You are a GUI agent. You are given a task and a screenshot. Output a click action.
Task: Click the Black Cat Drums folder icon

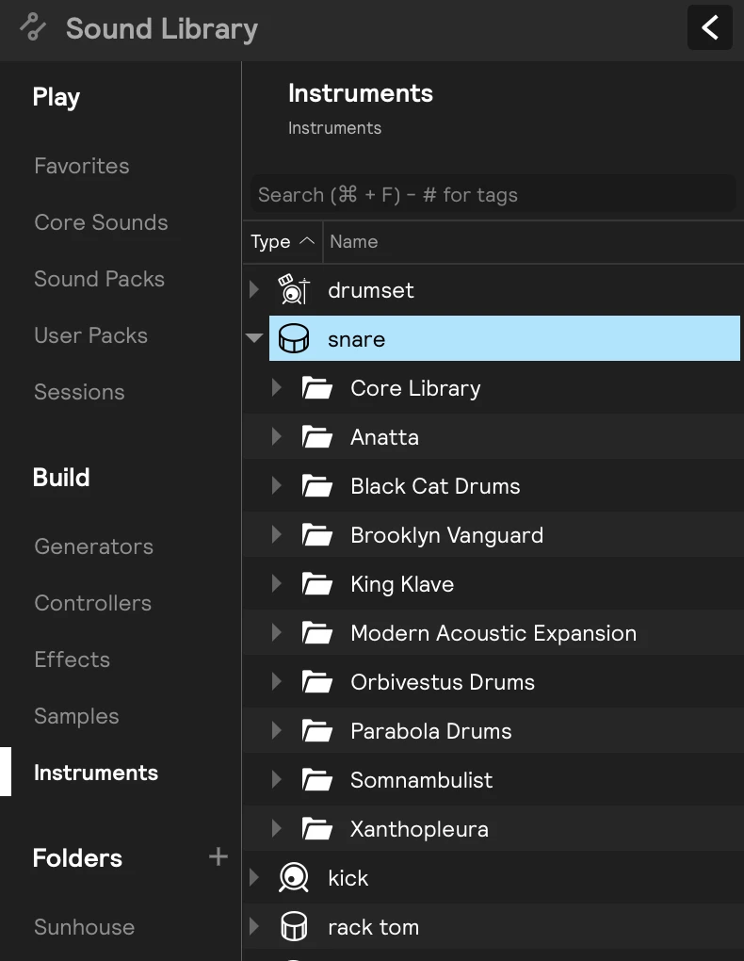pos(316,486)
